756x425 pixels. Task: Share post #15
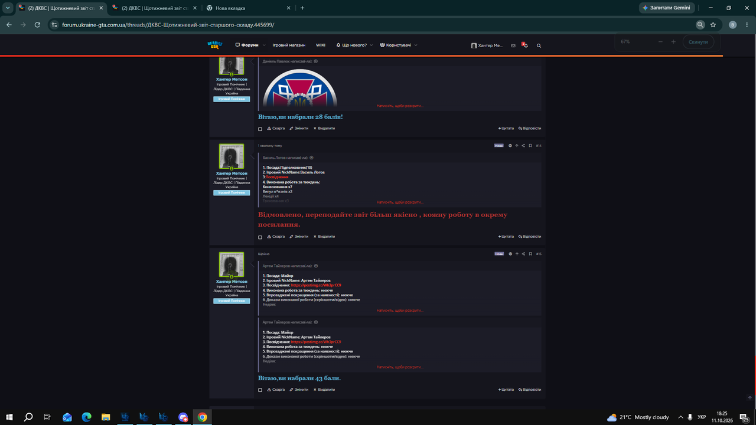coord(523,254)
